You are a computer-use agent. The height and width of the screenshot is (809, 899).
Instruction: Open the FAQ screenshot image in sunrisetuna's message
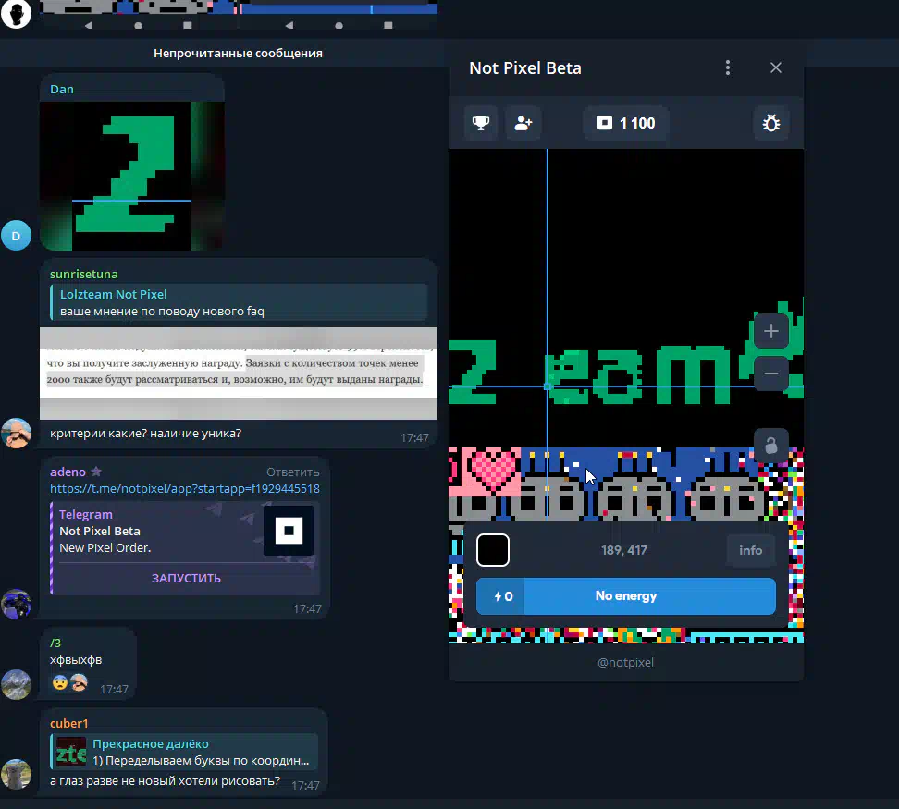239,374
